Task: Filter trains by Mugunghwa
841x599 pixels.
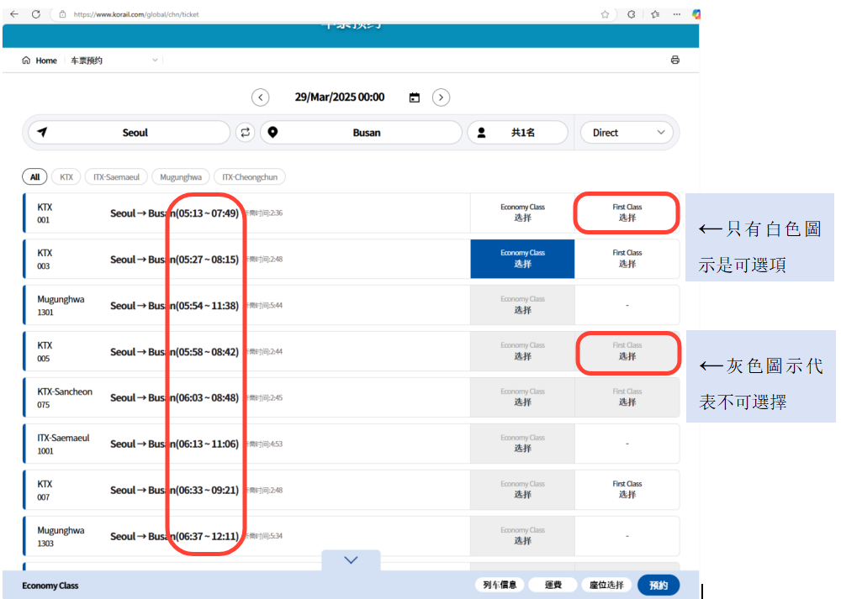Action: pos(181,177)
